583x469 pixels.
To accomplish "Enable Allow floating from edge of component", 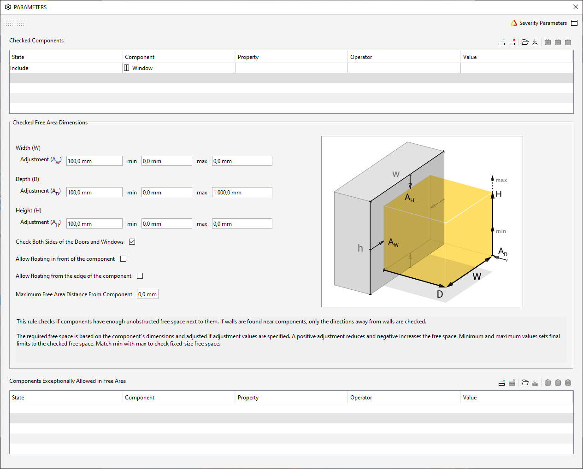I will (x=140, y=276).
